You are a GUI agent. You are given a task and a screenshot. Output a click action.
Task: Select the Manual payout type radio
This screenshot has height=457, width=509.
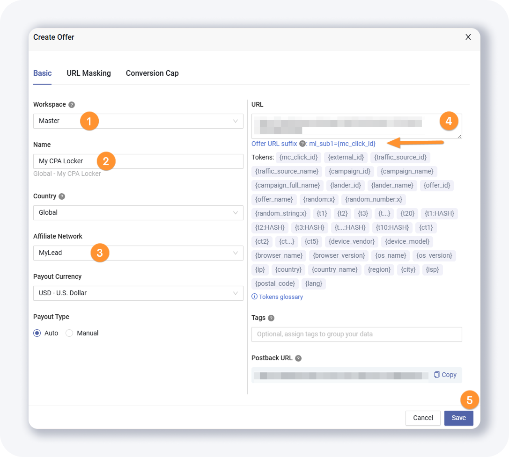(x=70, y=333)
